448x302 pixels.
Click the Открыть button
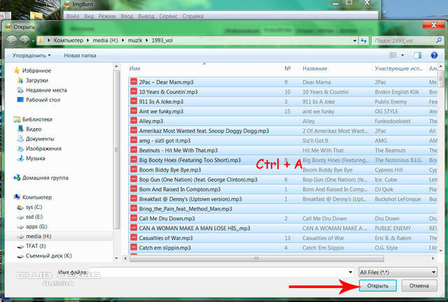point(377,285)
